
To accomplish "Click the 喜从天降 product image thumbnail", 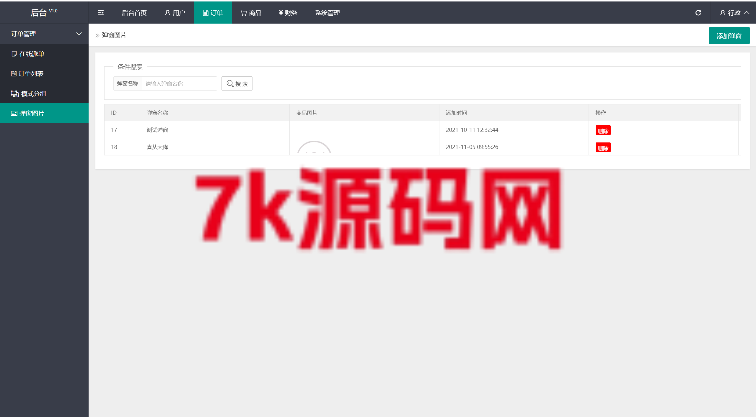I will pyautogui.click(x=314, y=147).
